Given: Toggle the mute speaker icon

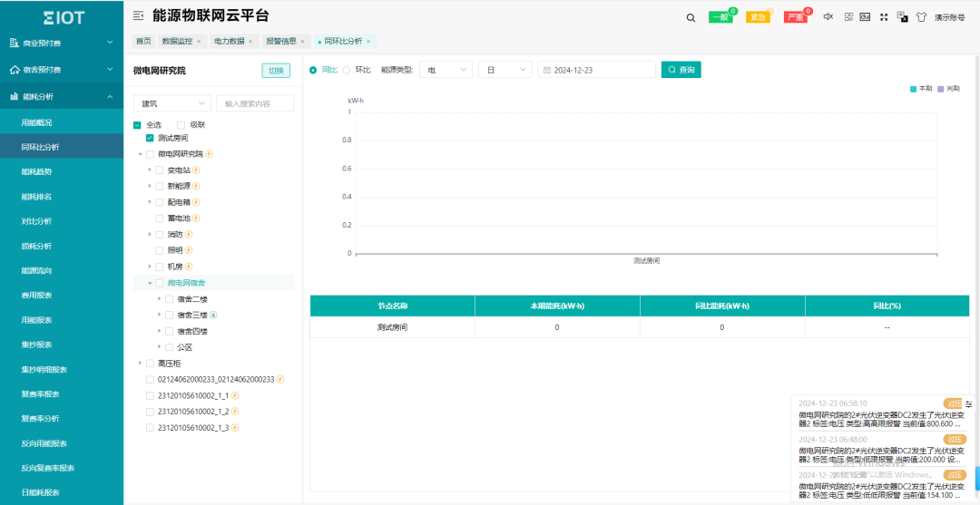Looking at the screenshot, I should tap(828, 17).
